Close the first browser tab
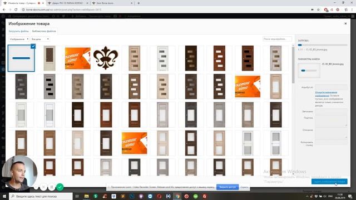 click(43, 3)
